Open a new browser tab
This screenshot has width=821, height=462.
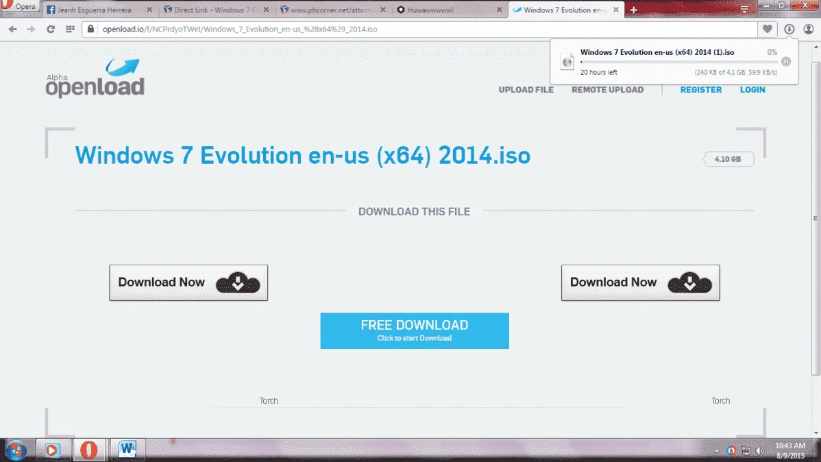[633, 10]
